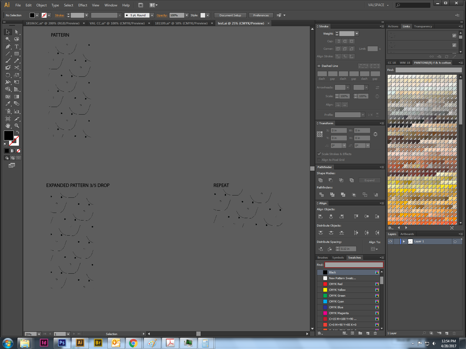Select the Scale tool

(x=17, y=75)
